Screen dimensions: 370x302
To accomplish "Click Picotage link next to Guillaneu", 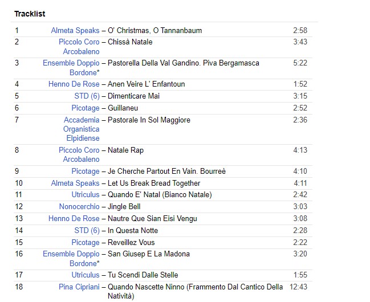I will pos(85,108).
